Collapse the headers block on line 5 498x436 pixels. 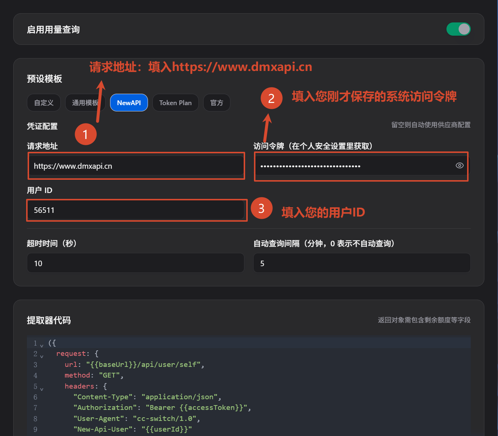point(42,389)
